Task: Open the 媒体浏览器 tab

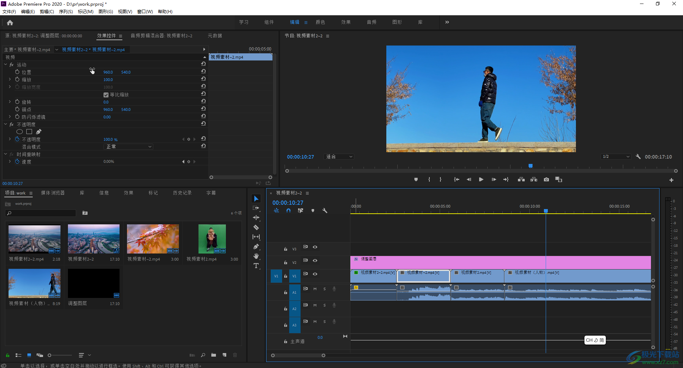Action: (x=53, y=193)
